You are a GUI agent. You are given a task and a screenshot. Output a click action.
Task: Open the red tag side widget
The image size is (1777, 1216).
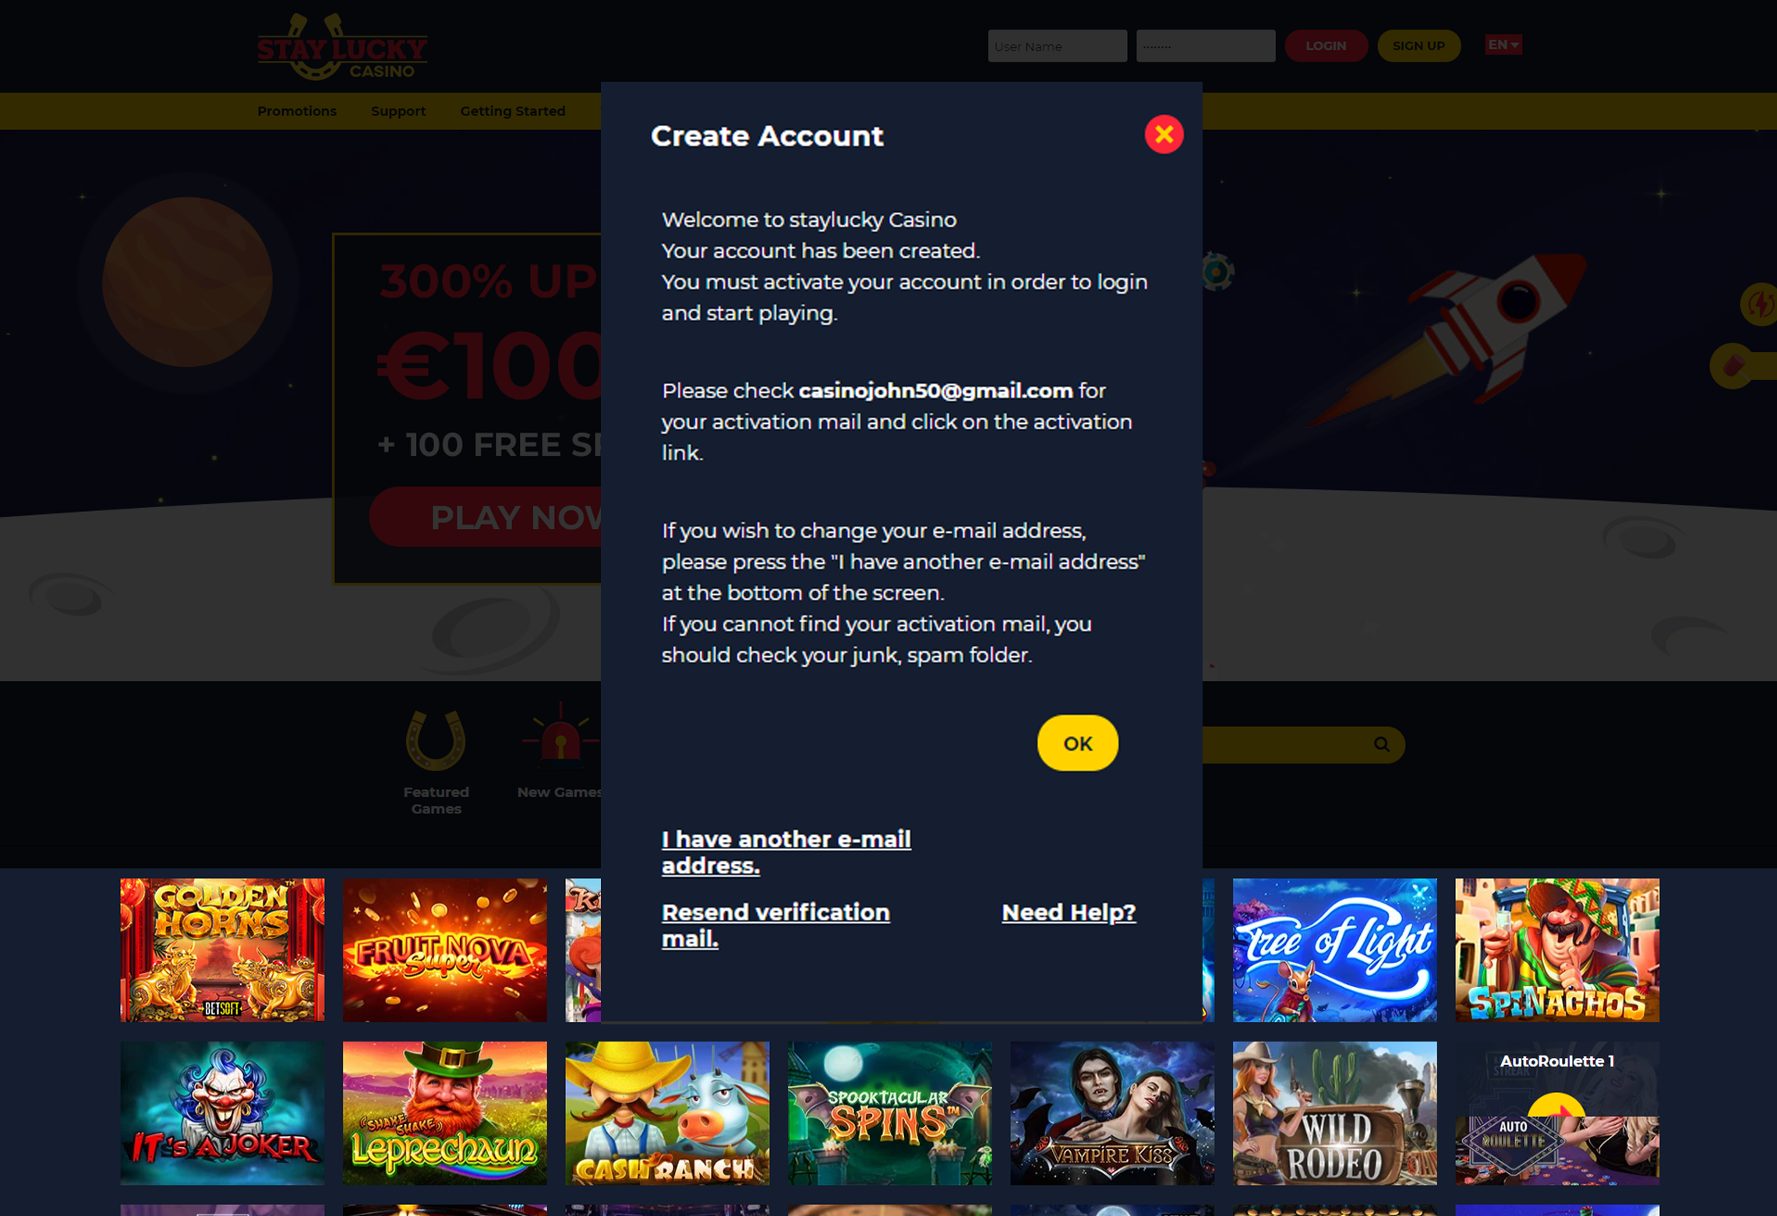(1733, 365)
